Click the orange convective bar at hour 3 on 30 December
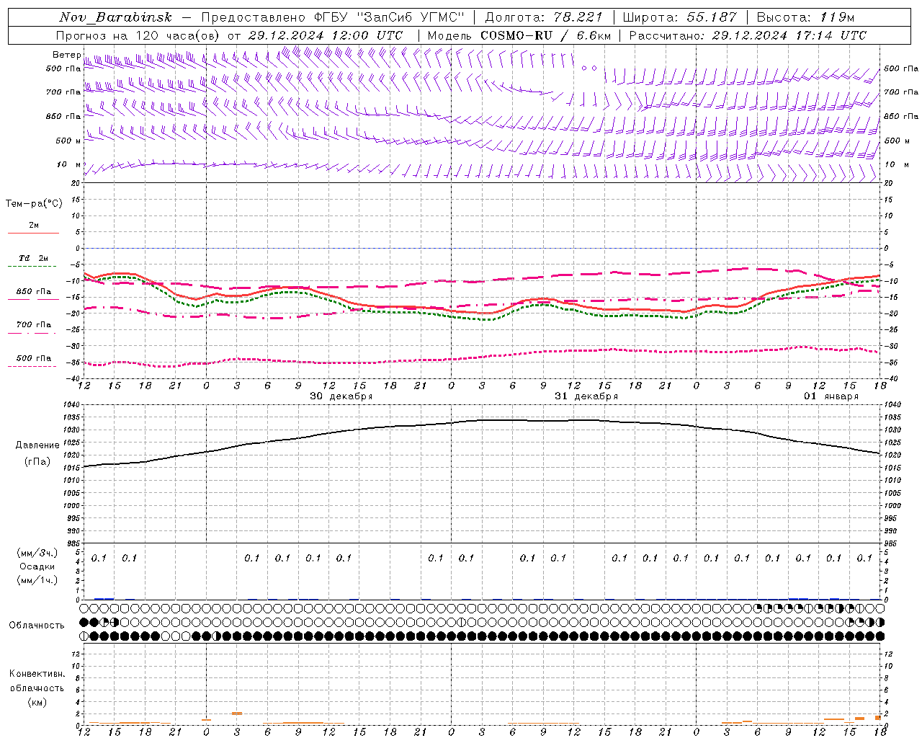The image size is (922, 738). 237,713
